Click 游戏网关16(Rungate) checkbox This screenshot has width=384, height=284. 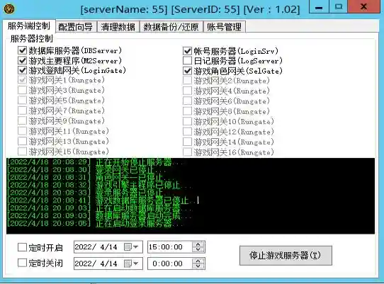[x=187, y=152]
